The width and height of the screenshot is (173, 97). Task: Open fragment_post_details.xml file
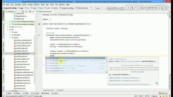tap(25, 75)
